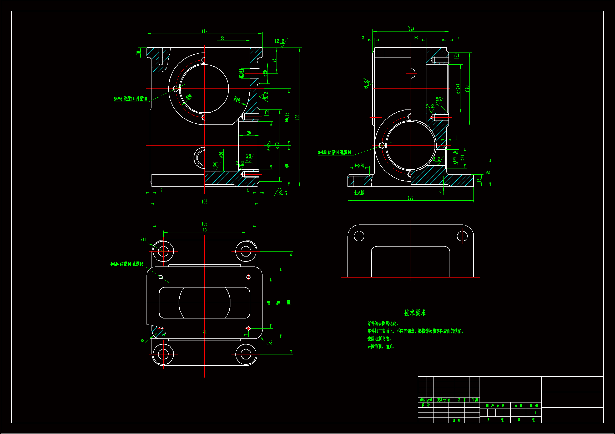Select the 102 dimension above plan view
The width and height of the screenshot is (615, 434).
coord(204,224)
